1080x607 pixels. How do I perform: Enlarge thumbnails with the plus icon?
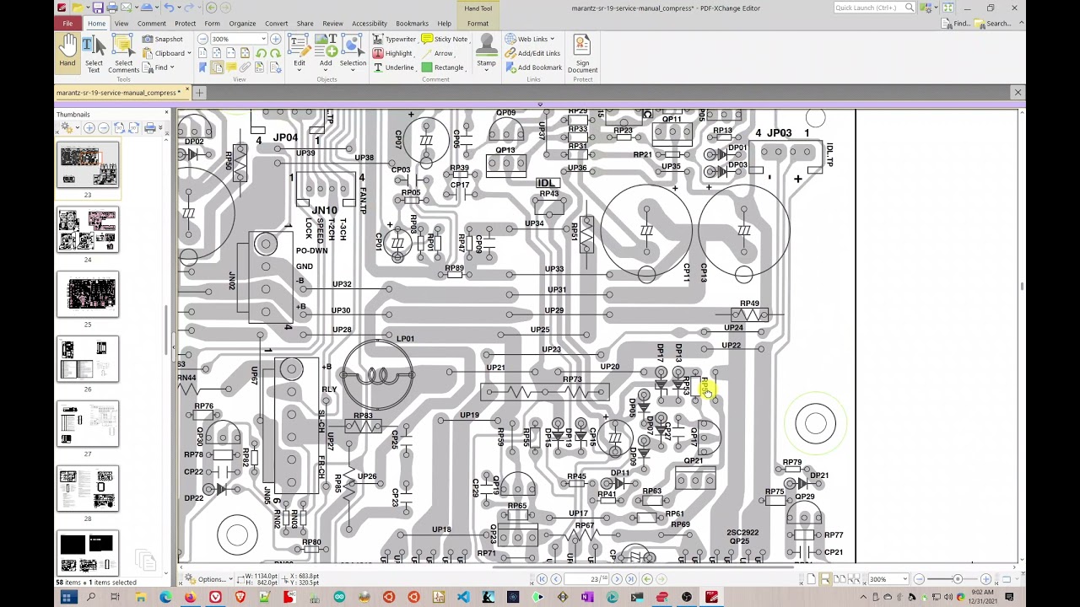click(89, 128)
